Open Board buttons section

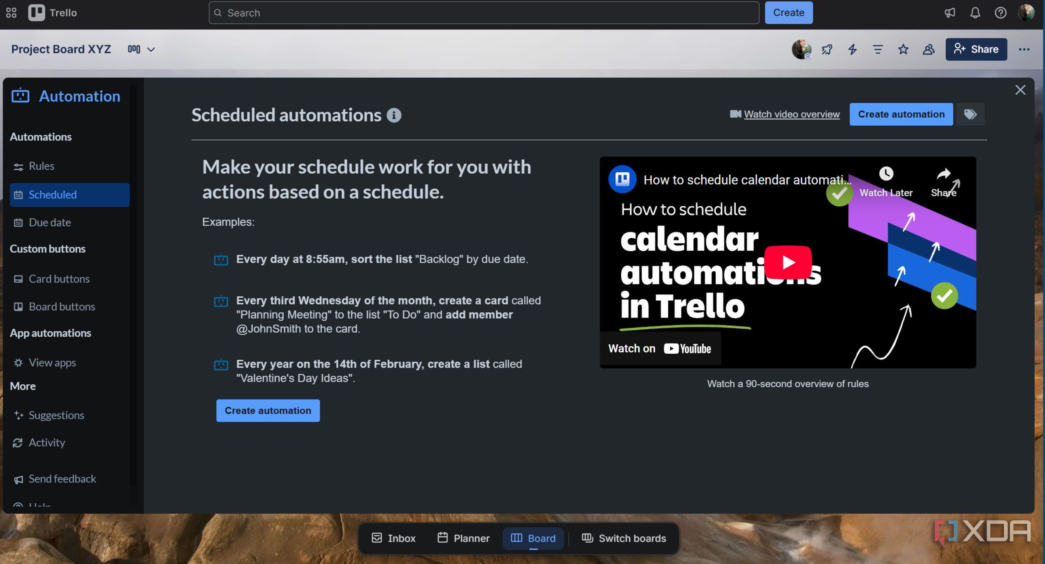tap(69, 307)
